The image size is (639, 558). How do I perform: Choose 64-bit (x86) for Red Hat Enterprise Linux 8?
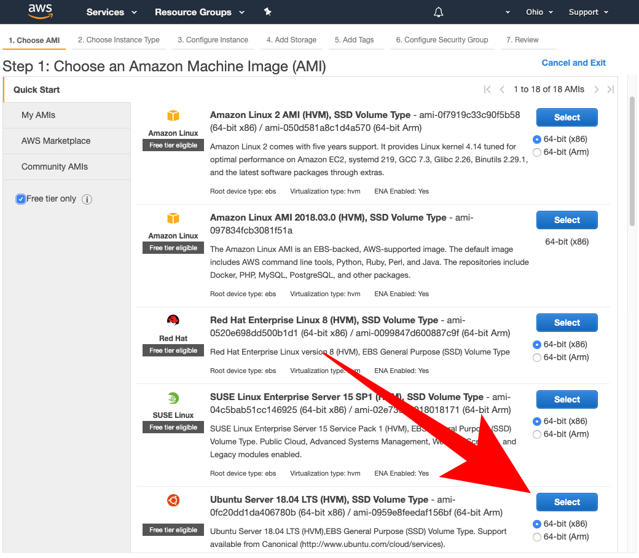point(537,344)
